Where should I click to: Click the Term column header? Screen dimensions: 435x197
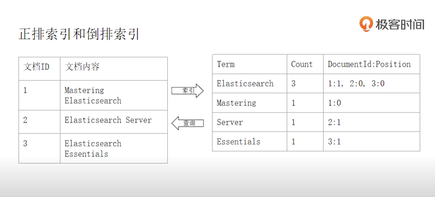pyautogui.click(x=226, y=64)
